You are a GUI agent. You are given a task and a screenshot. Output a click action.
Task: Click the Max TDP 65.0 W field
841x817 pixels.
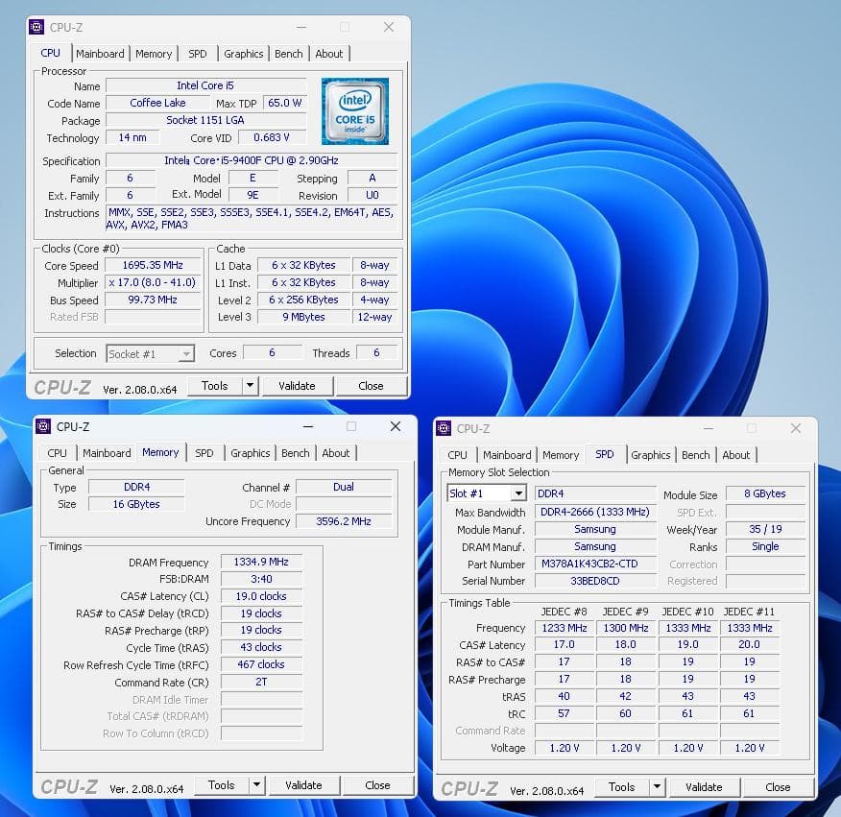pos(283,103)
